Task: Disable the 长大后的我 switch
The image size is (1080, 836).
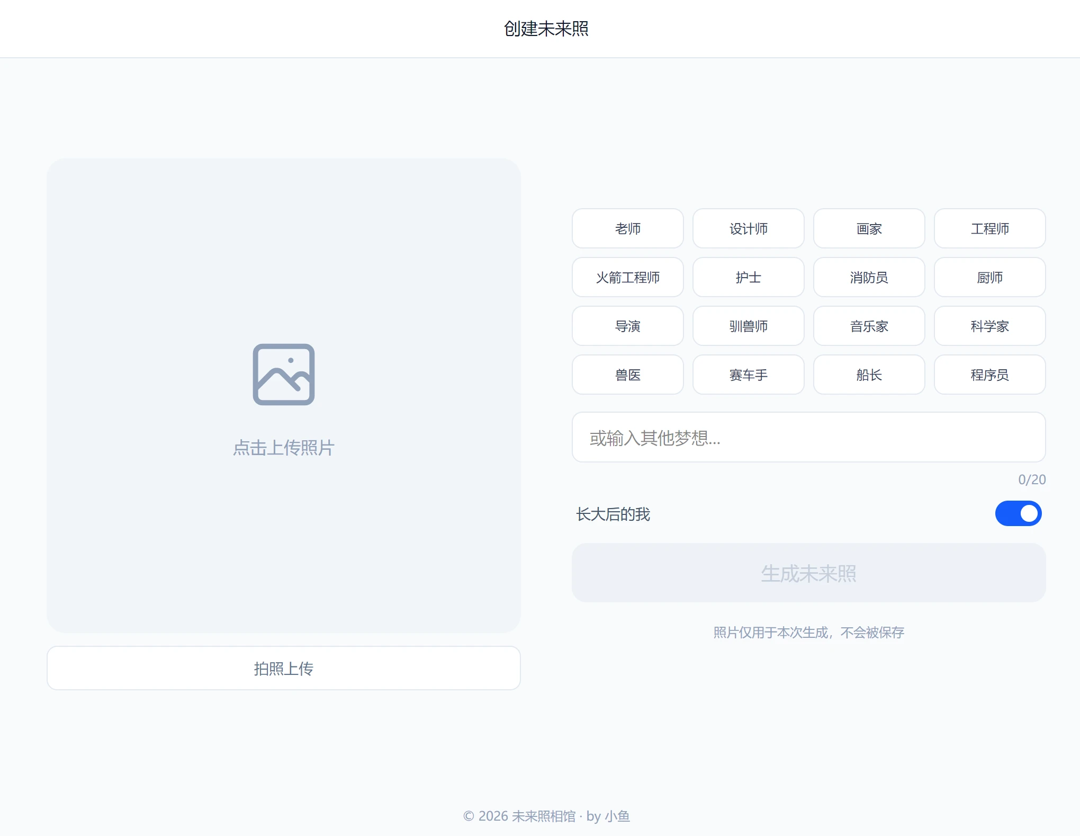Action: click(x=1018, y=513)
